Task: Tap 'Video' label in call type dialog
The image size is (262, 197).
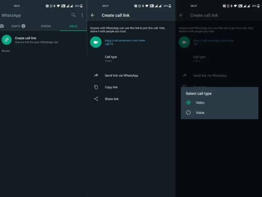Action: (200, 102)
